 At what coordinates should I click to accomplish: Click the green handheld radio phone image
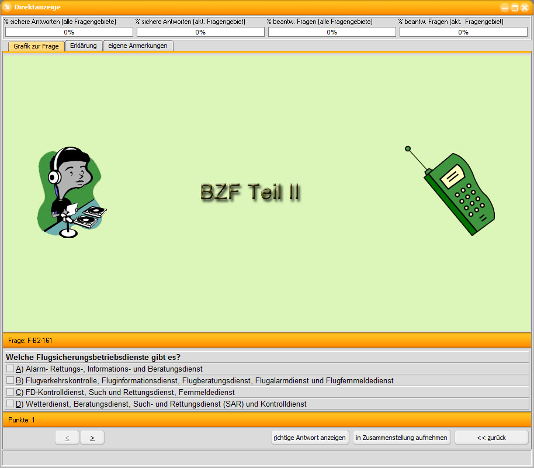click(450, 190)
